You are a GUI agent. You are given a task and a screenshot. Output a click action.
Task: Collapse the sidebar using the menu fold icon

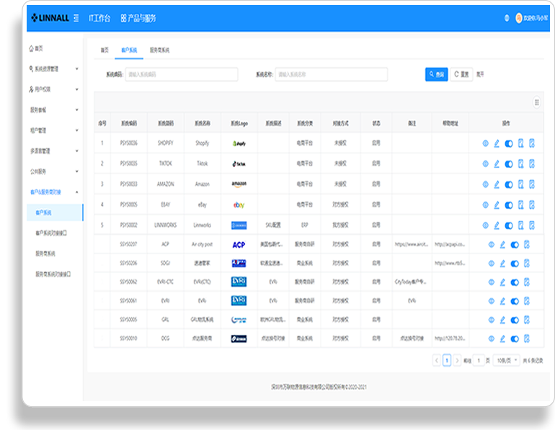click(76, 18)
